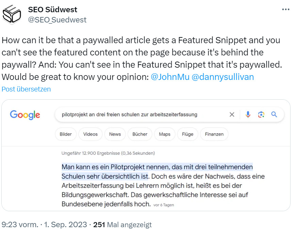Switch to the Bilder search tab

[65, 134]
